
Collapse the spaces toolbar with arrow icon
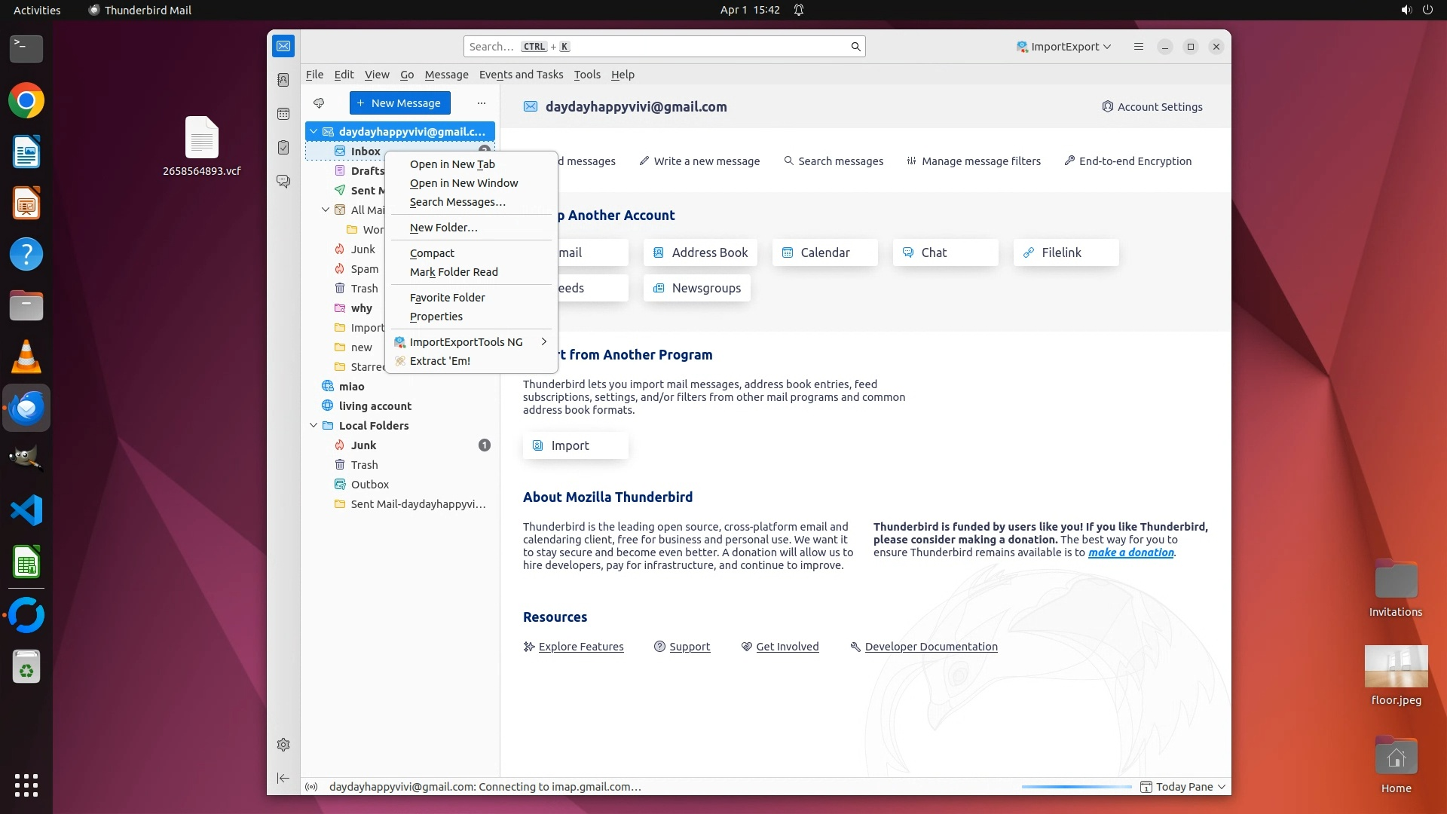(283, 779)
